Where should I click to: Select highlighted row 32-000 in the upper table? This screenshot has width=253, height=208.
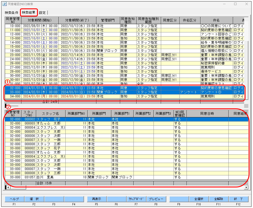124,88
